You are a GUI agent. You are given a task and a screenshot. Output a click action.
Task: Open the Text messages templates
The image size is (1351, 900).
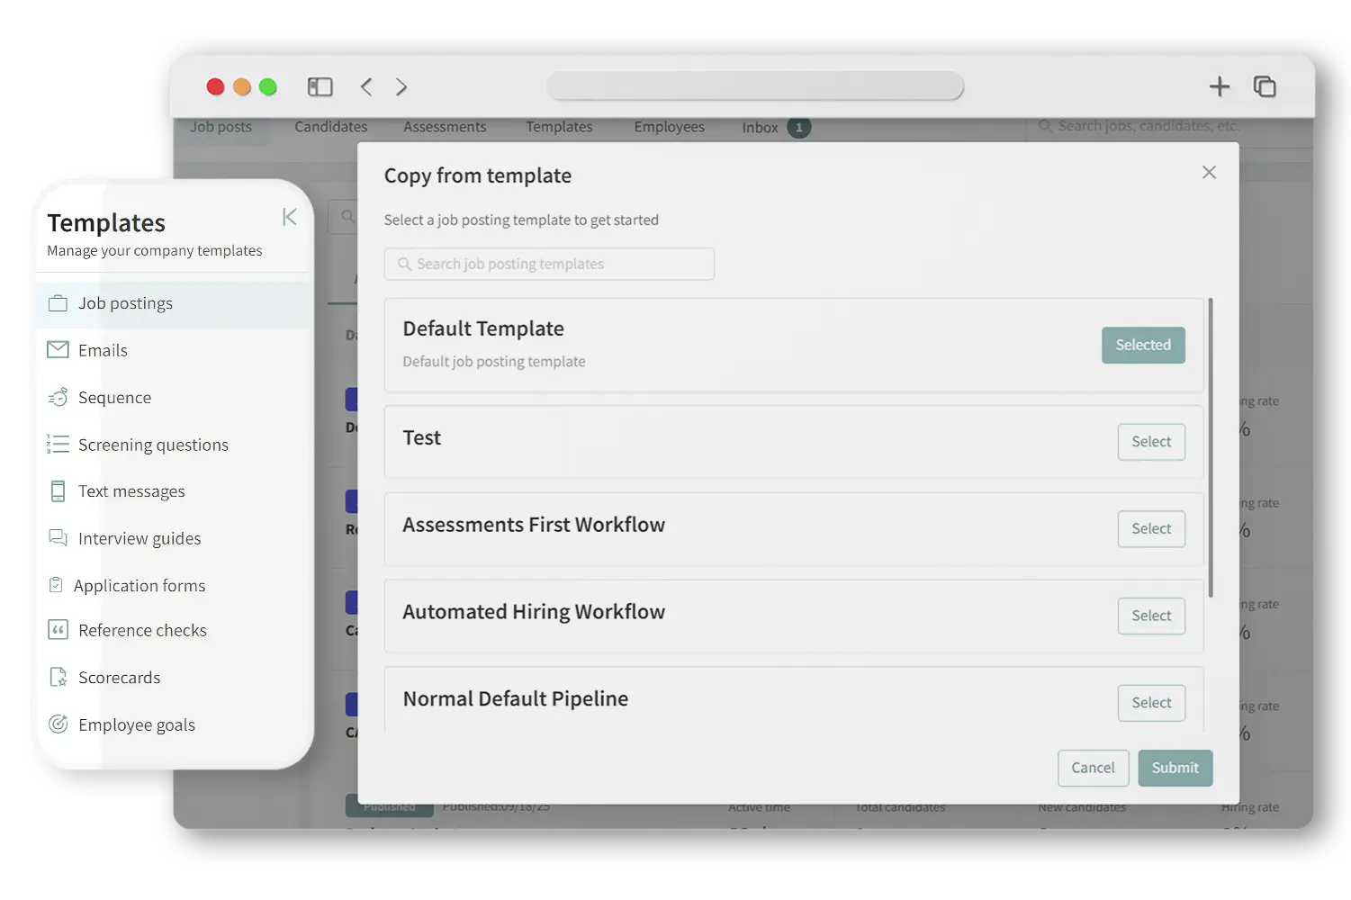pyautogui.click(x=131, y=490)
